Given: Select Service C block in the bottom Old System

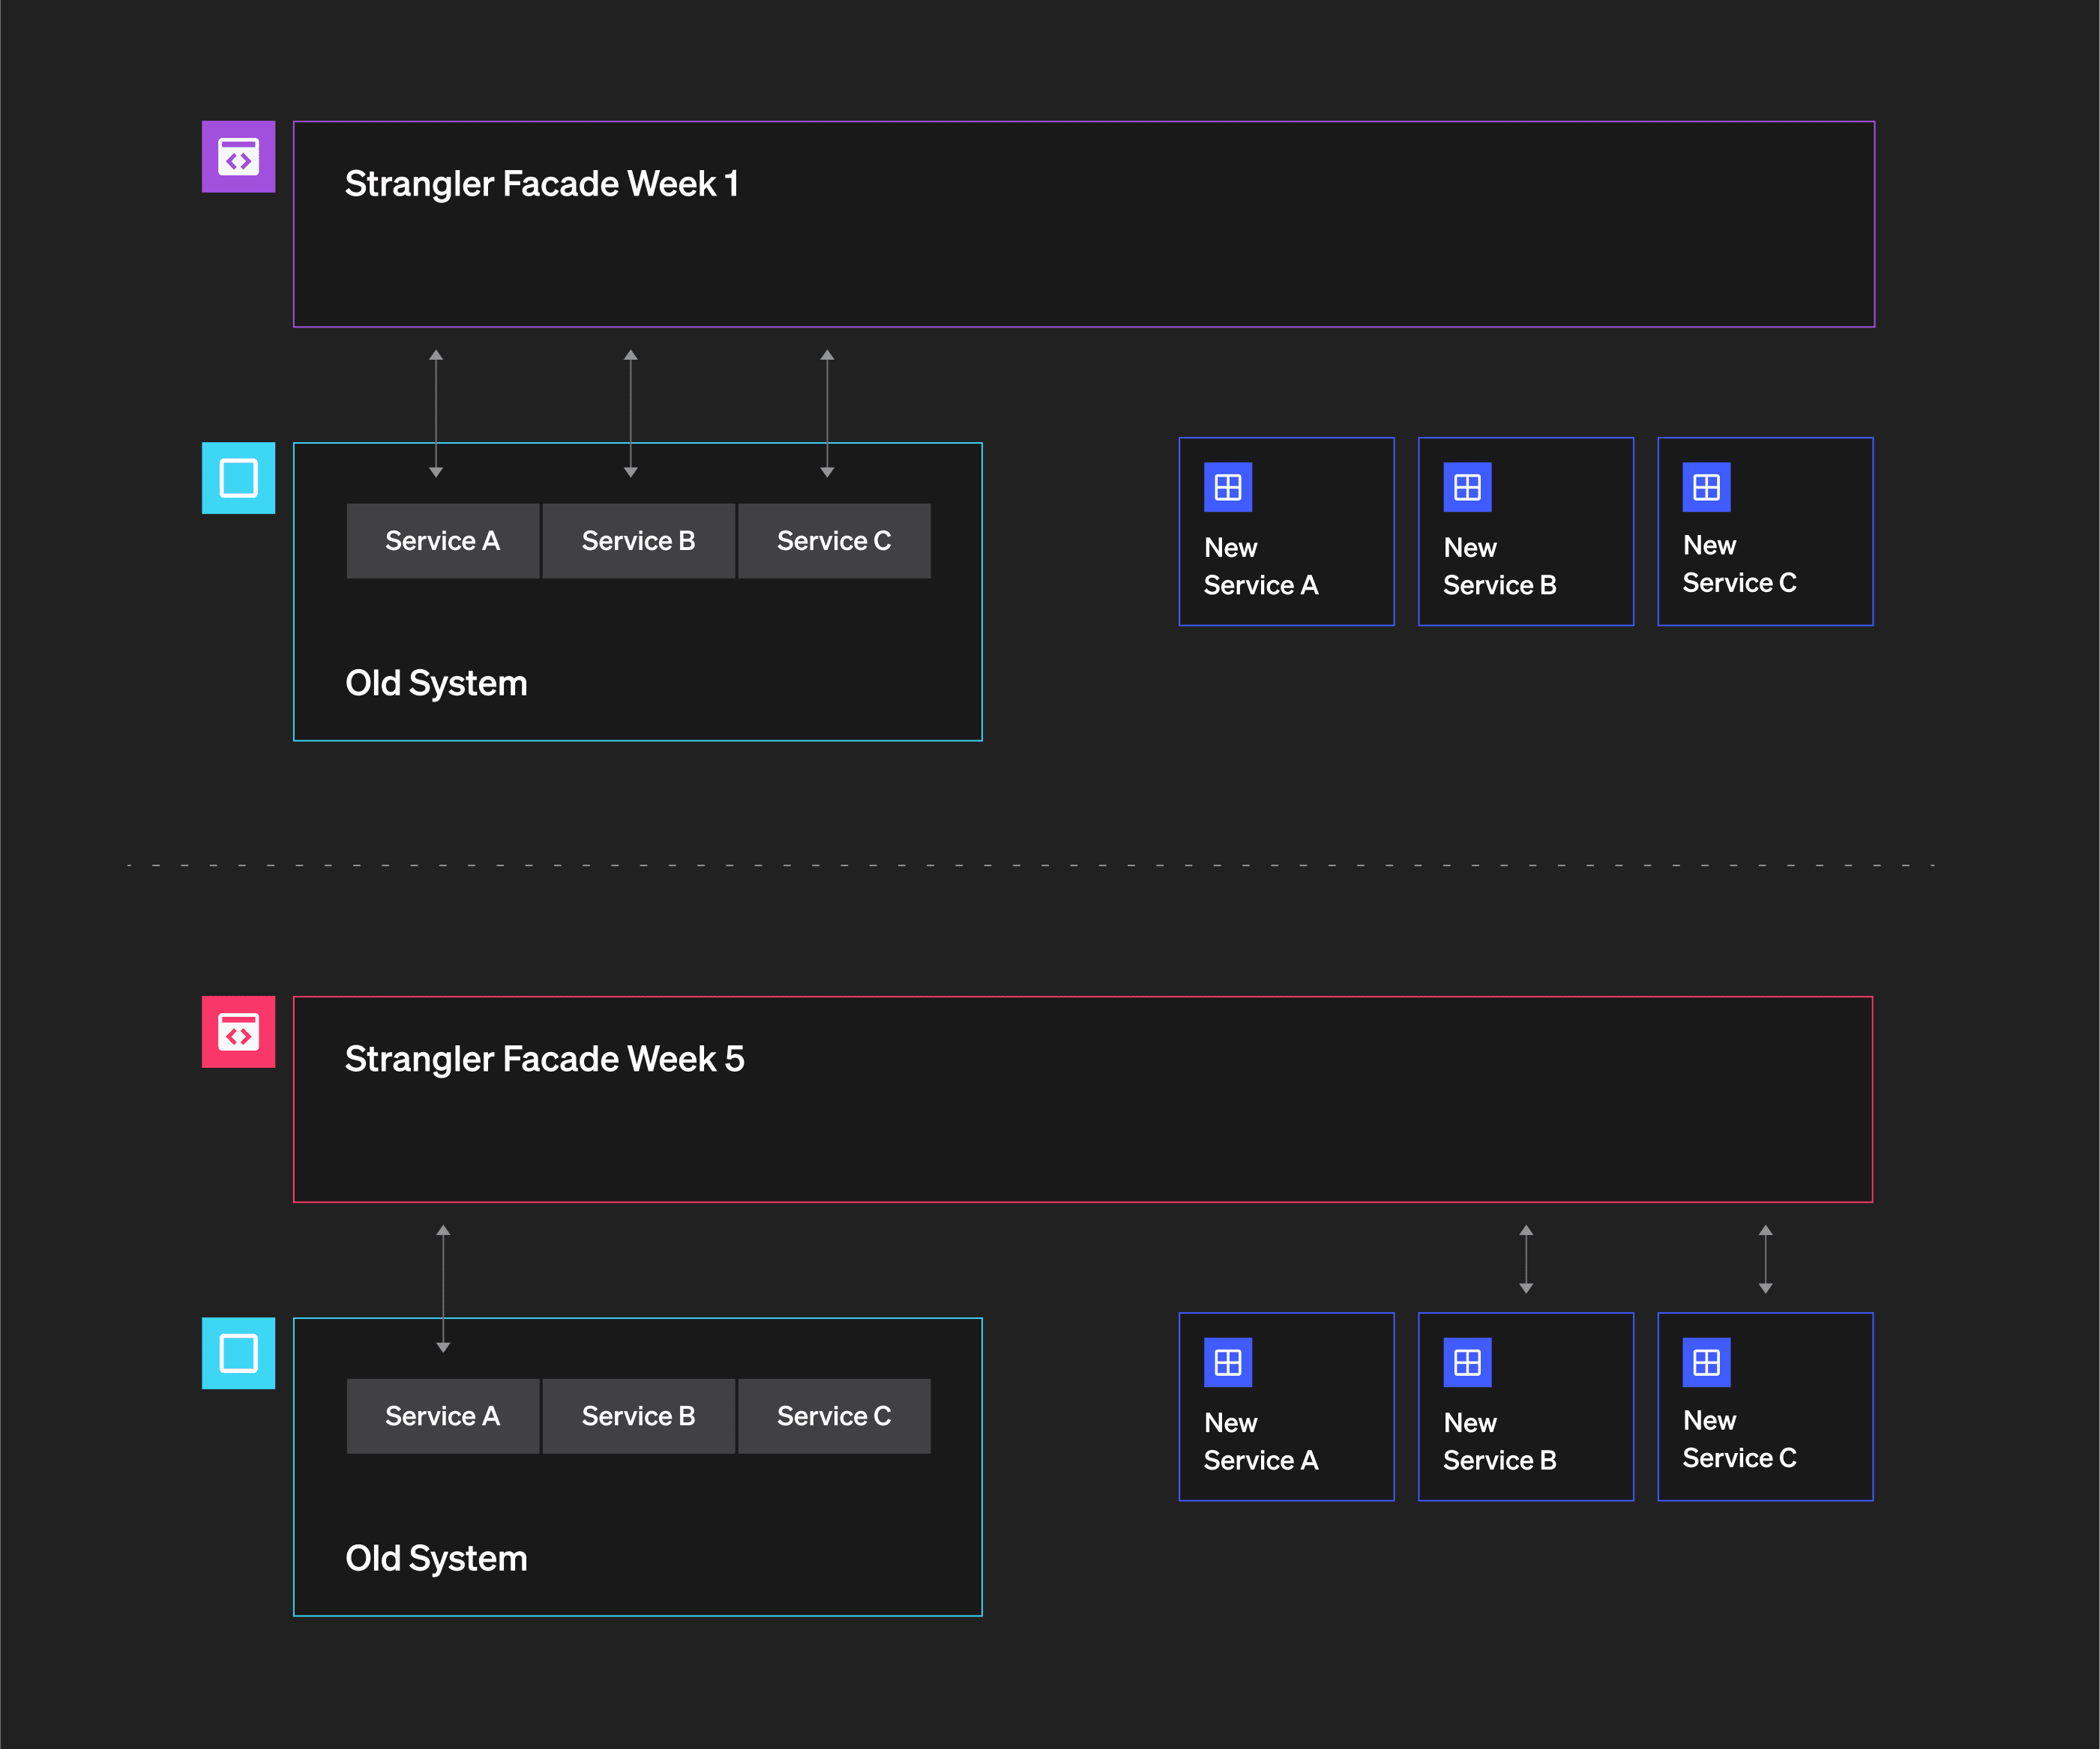Looking at the screenshot, I should 834,1416.
